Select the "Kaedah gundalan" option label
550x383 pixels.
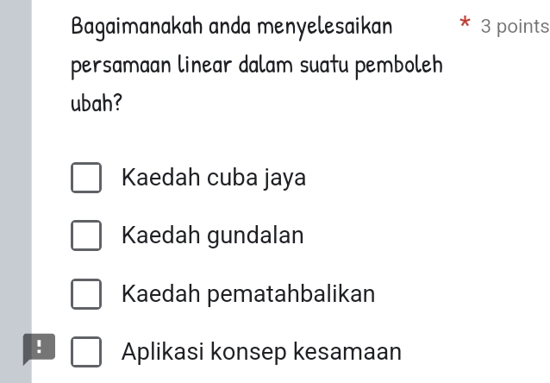coord(213,235)
